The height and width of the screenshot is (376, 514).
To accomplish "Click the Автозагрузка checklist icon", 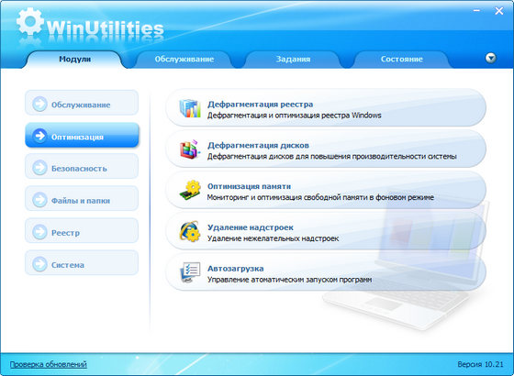I will tap(190, 272).
